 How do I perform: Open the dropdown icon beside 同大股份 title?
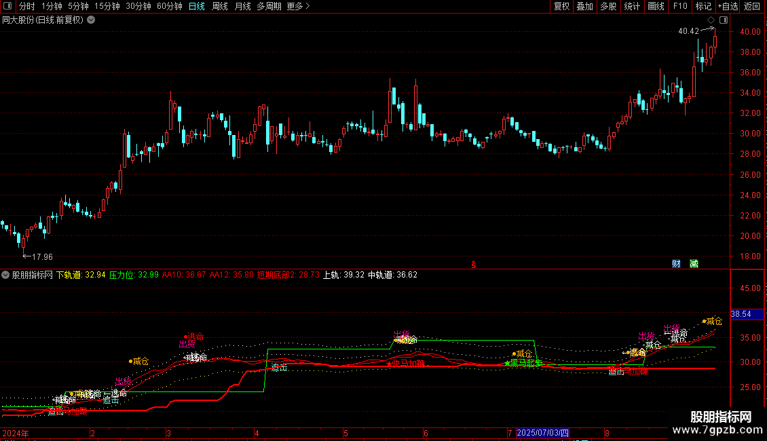point(91,20)
